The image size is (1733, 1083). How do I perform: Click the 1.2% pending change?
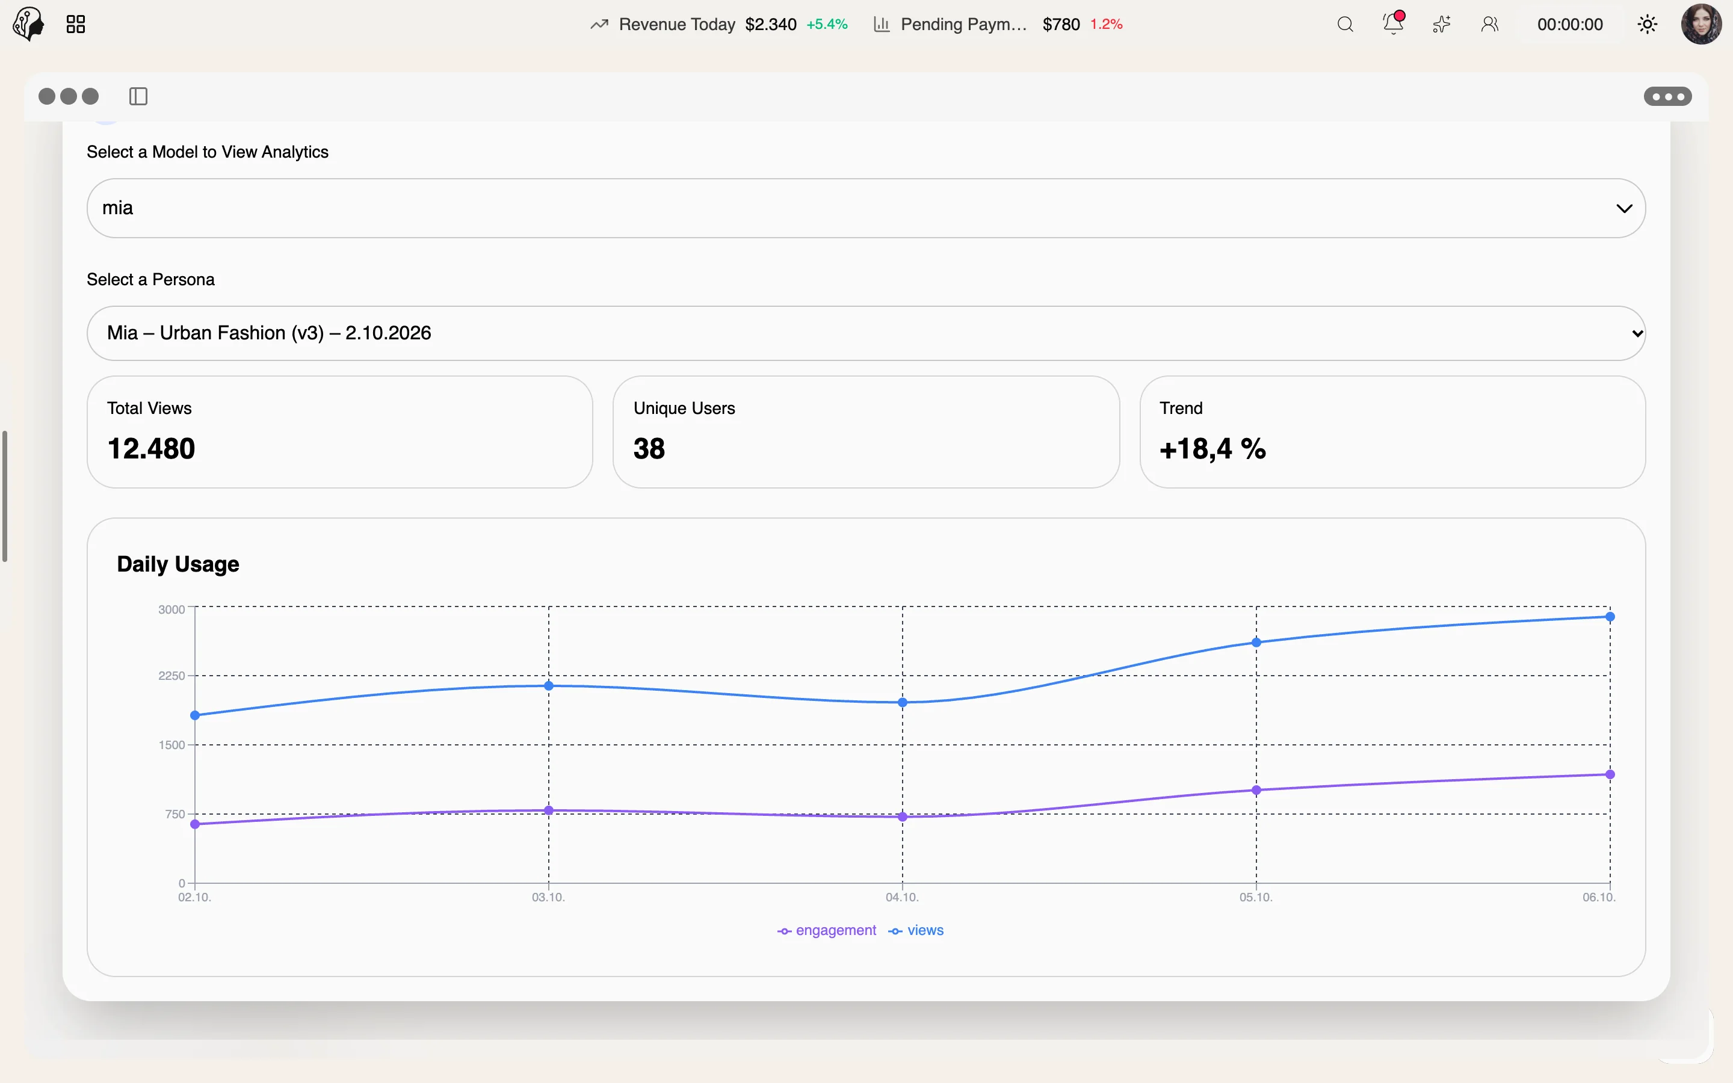(x=1107, y=24)
